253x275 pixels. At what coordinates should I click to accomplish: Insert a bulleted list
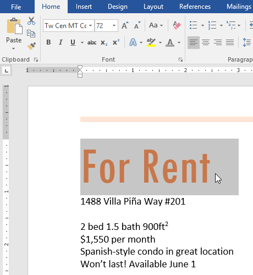pyautogui.click(x=193, y=25)
